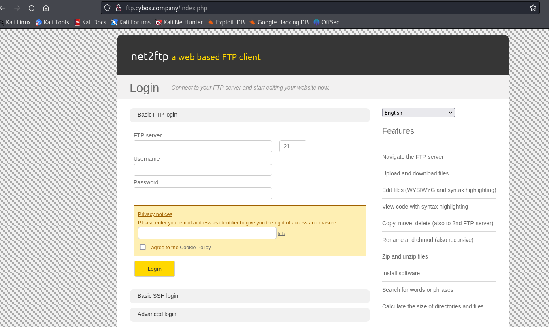Click the insecure connection padlock icon
The image size is (549, 327).
pyautogui.click(x=118, y=8)
